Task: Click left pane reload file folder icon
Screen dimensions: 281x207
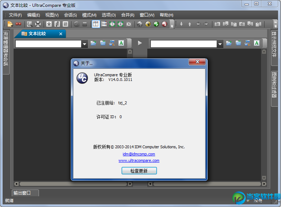Action: coord(103,43)
